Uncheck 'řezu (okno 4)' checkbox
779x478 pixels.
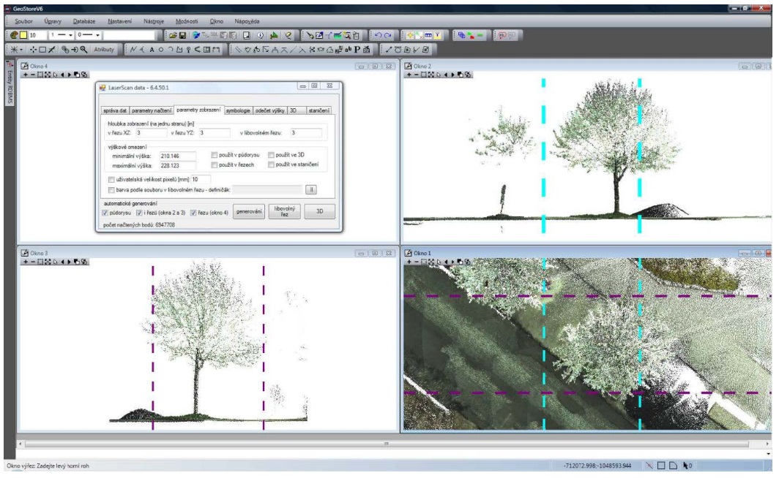coord(193,213)
